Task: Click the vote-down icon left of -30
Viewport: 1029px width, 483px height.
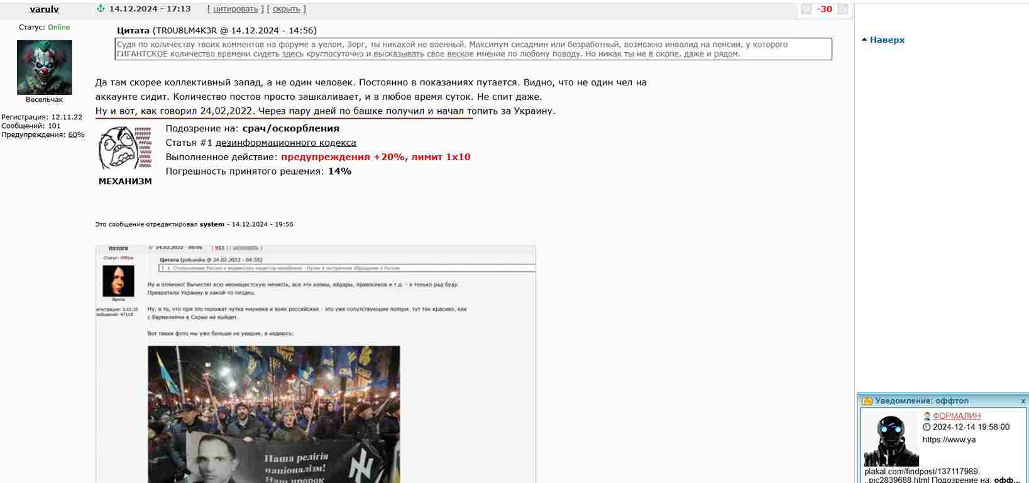Action: point(806,9)
